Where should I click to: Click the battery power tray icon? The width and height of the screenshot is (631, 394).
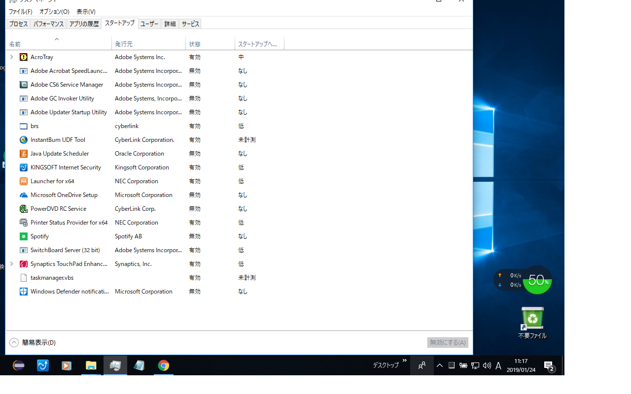pos(463,365)
